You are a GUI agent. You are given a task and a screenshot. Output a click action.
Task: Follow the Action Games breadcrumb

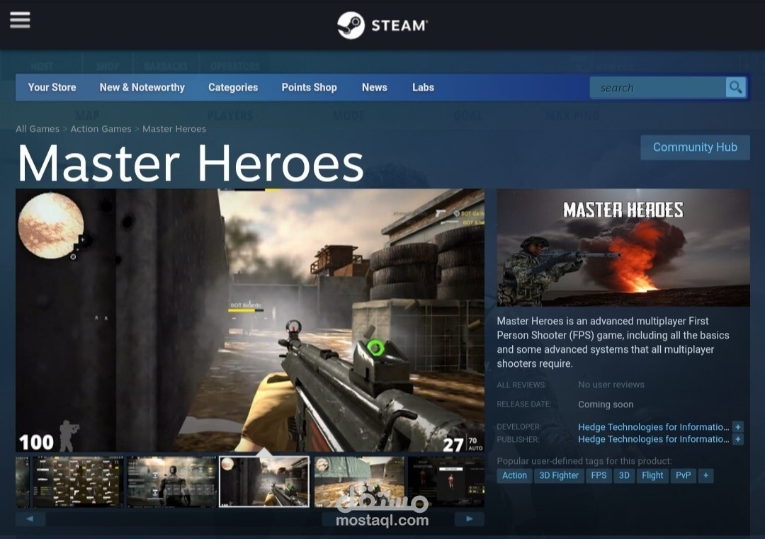pyautogui.click(x=101, y=129)
